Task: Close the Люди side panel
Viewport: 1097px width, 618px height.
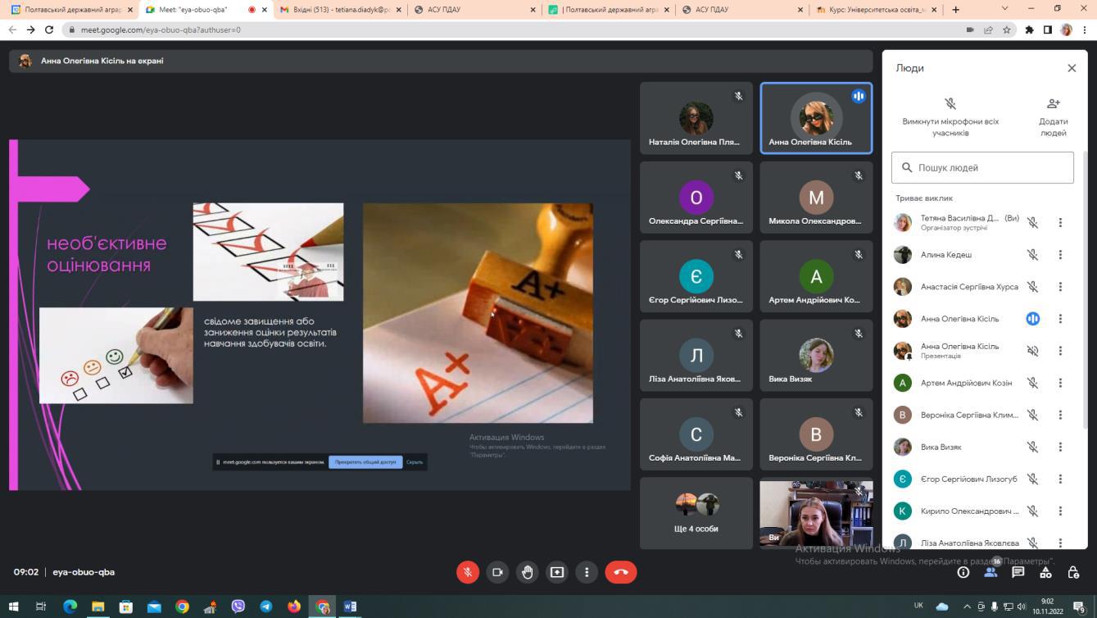Action: click(x=1072, y=68)
